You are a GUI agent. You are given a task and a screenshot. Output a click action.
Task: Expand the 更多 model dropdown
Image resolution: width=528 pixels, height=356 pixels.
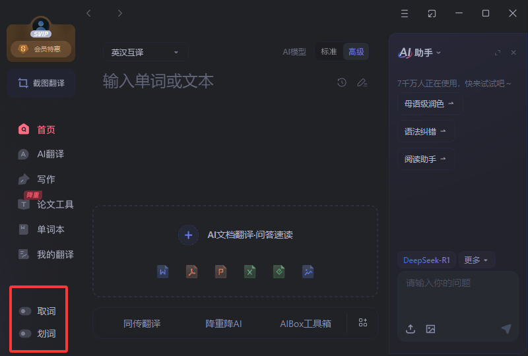click(476, 260)
